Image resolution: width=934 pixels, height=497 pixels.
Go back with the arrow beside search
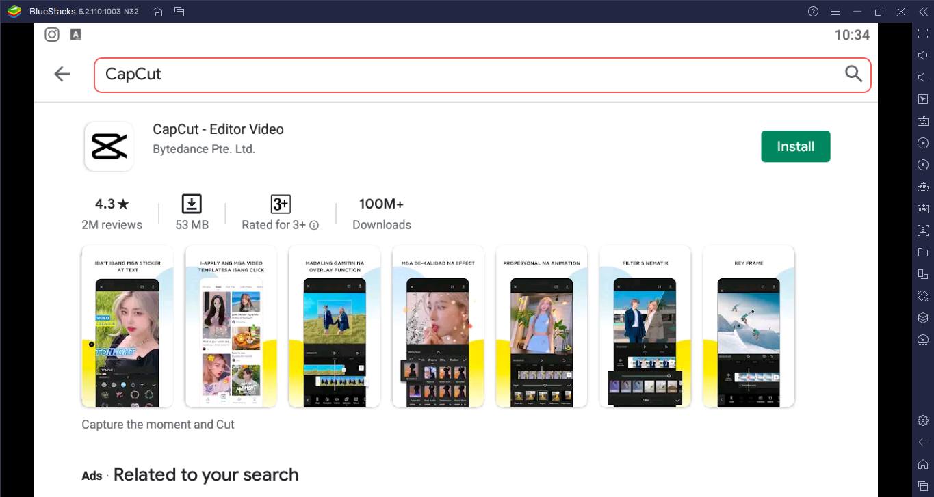[62, 74]
